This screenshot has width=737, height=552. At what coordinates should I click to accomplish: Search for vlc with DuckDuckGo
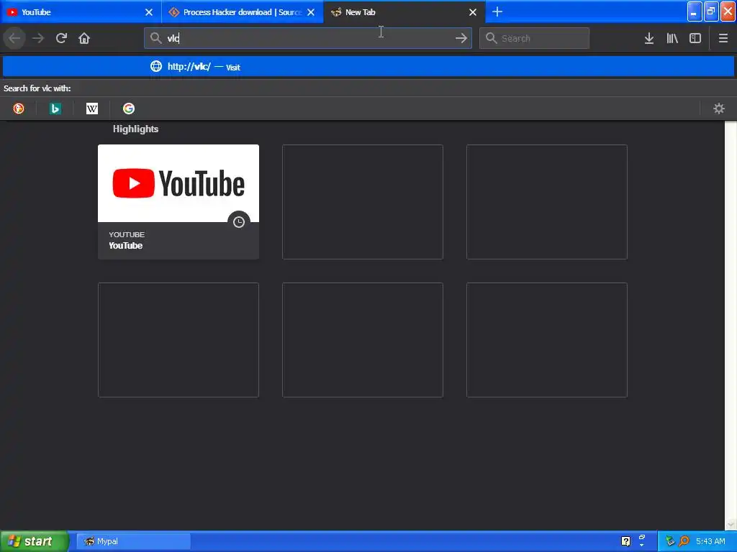(x=18, y=109)
